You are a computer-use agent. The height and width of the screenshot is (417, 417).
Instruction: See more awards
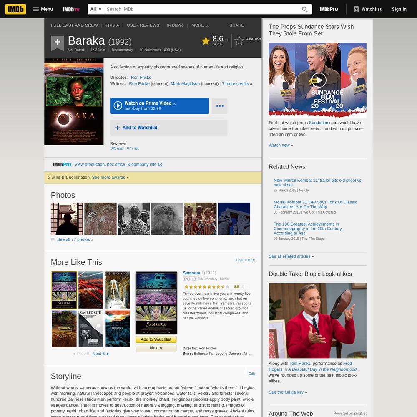click(108, 177)
